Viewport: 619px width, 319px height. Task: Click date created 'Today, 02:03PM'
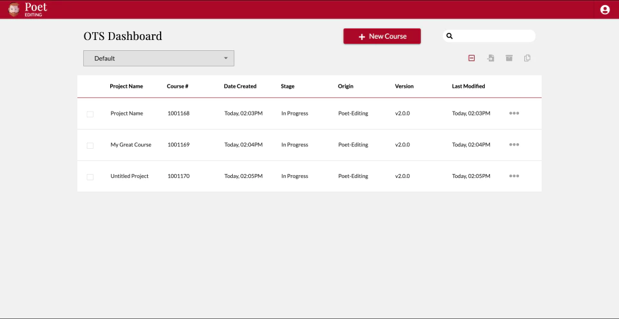point(244,113)
